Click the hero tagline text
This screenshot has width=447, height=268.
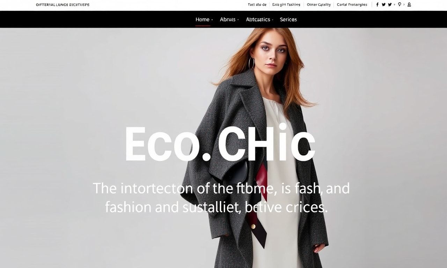(221, 198)
